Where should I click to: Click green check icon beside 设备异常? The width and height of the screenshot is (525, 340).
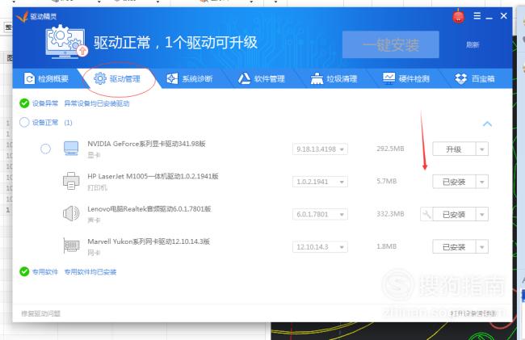tap(24, 103)
